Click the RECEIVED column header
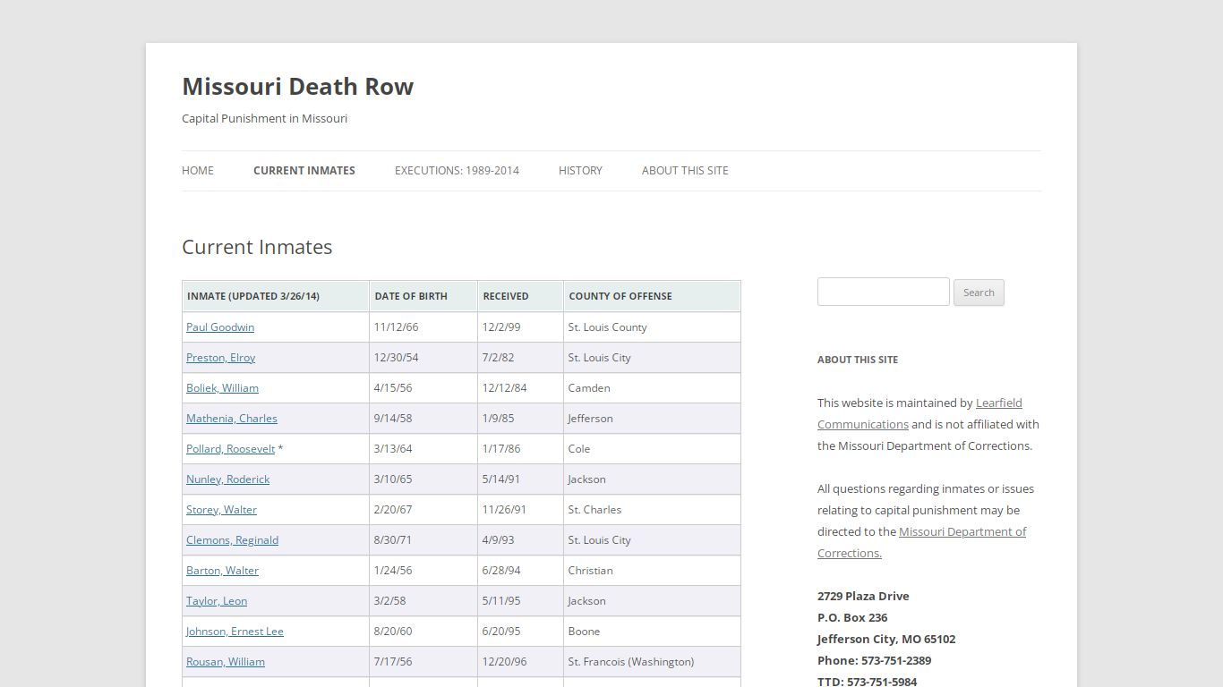The height and width of the screenshot is (687, 1223). 520,296
